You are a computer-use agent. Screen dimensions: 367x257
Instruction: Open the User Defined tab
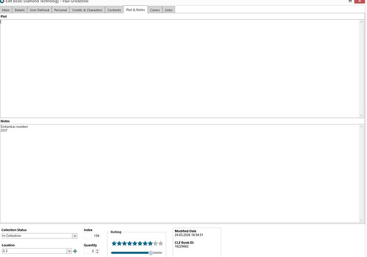[x=39, y=10]
